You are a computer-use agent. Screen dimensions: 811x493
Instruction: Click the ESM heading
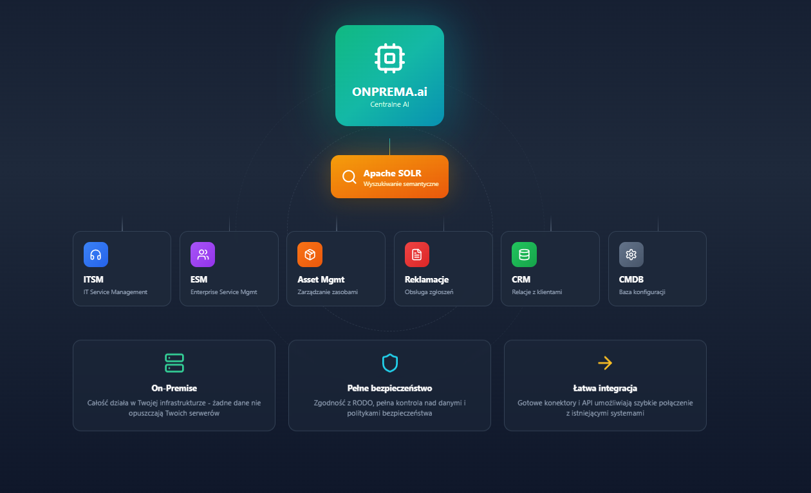[200, 280]
